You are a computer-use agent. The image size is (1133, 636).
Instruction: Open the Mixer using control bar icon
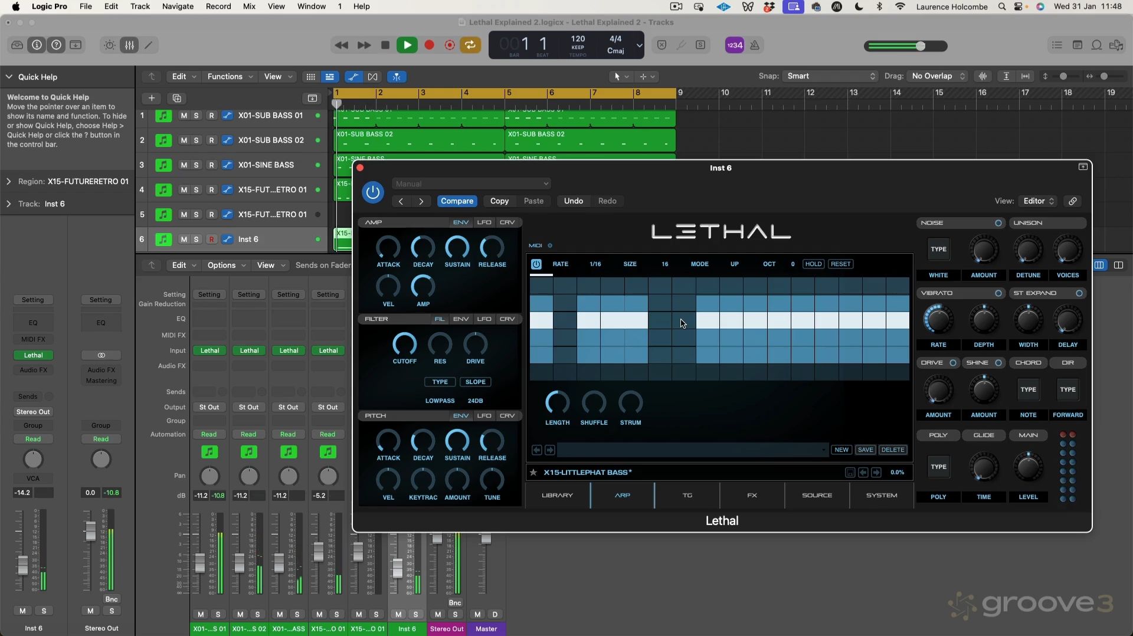click(x=129, y=45)
